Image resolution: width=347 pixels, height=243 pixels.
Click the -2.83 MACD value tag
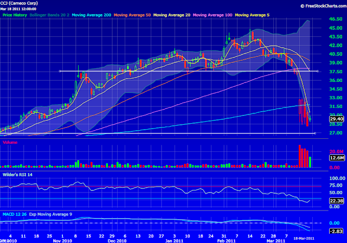pyautogui.click(x=336, y=231)
